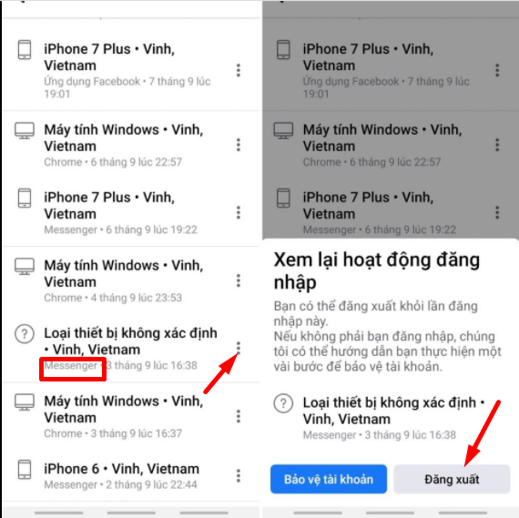The width and height of the screenshot is (519, 518).
Task: Click Đăng xuất button
Action: (452, 479)
